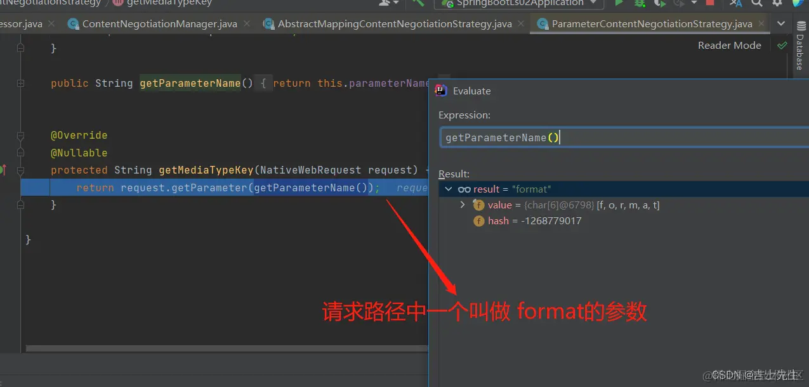Click the @Nullable annotation
The width and height of the screenshot is (809, 387).
(79, 153)
